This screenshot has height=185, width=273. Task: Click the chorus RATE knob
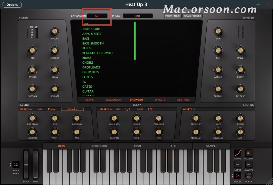[218, 118]
